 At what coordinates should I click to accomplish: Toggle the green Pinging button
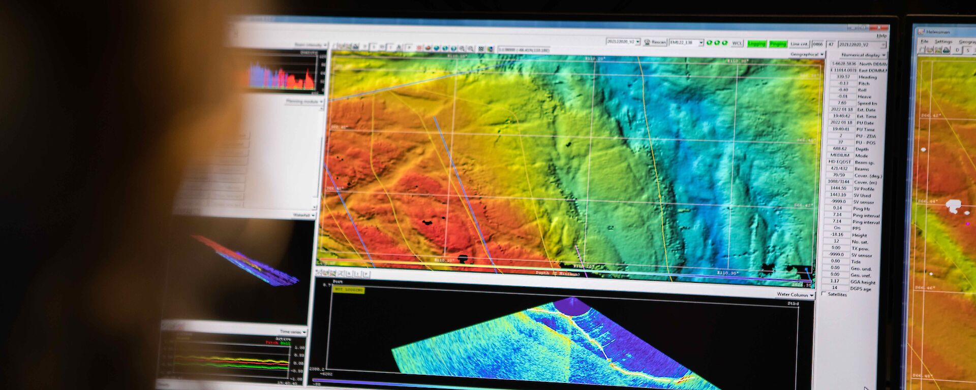(x=778, y=44)
